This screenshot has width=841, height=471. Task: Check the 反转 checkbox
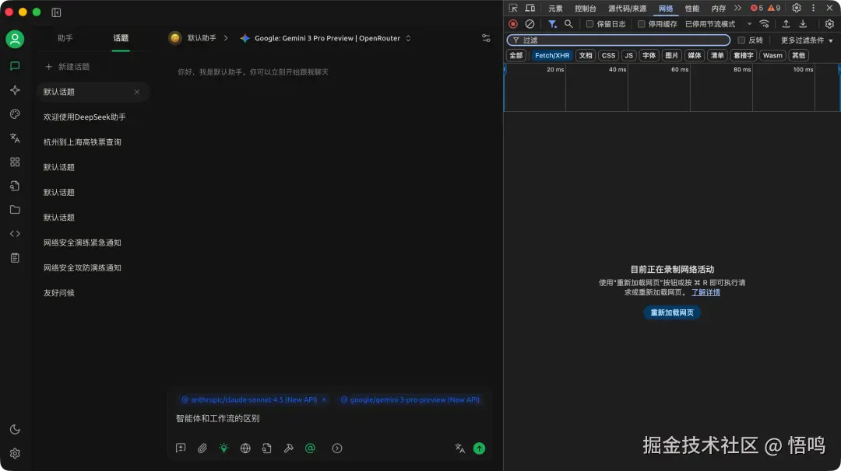coord(741,40)
